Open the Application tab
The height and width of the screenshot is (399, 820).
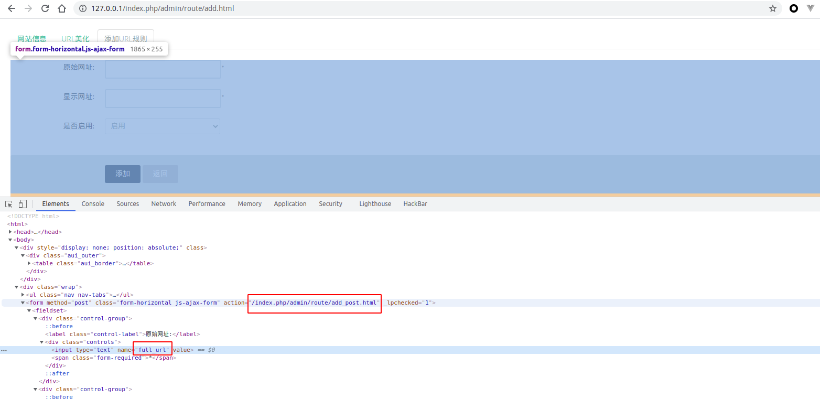290,204
